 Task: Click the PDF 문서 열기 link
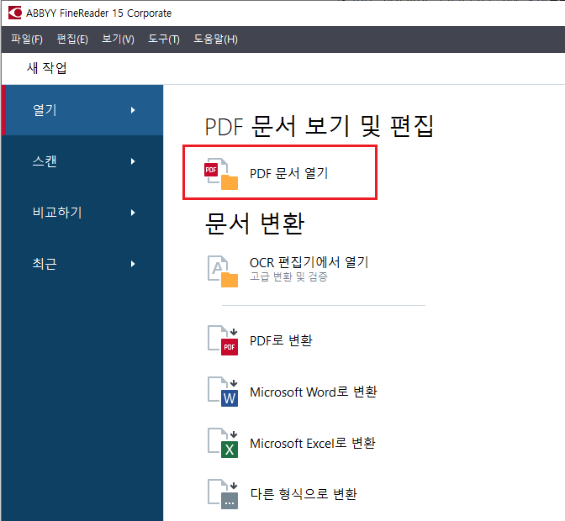point(289,173)
